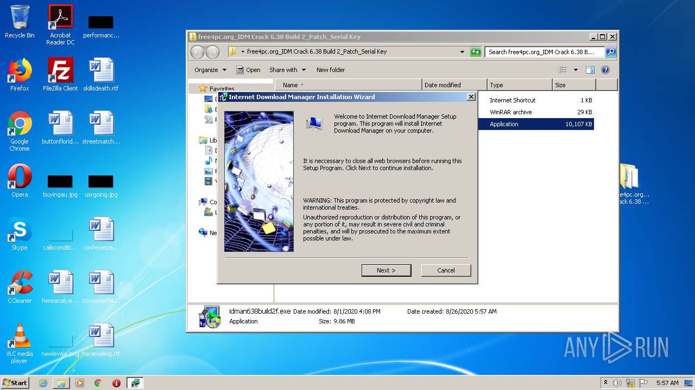
Task: Open the view options dropdown arrow
Action: [x=576, y=70]
